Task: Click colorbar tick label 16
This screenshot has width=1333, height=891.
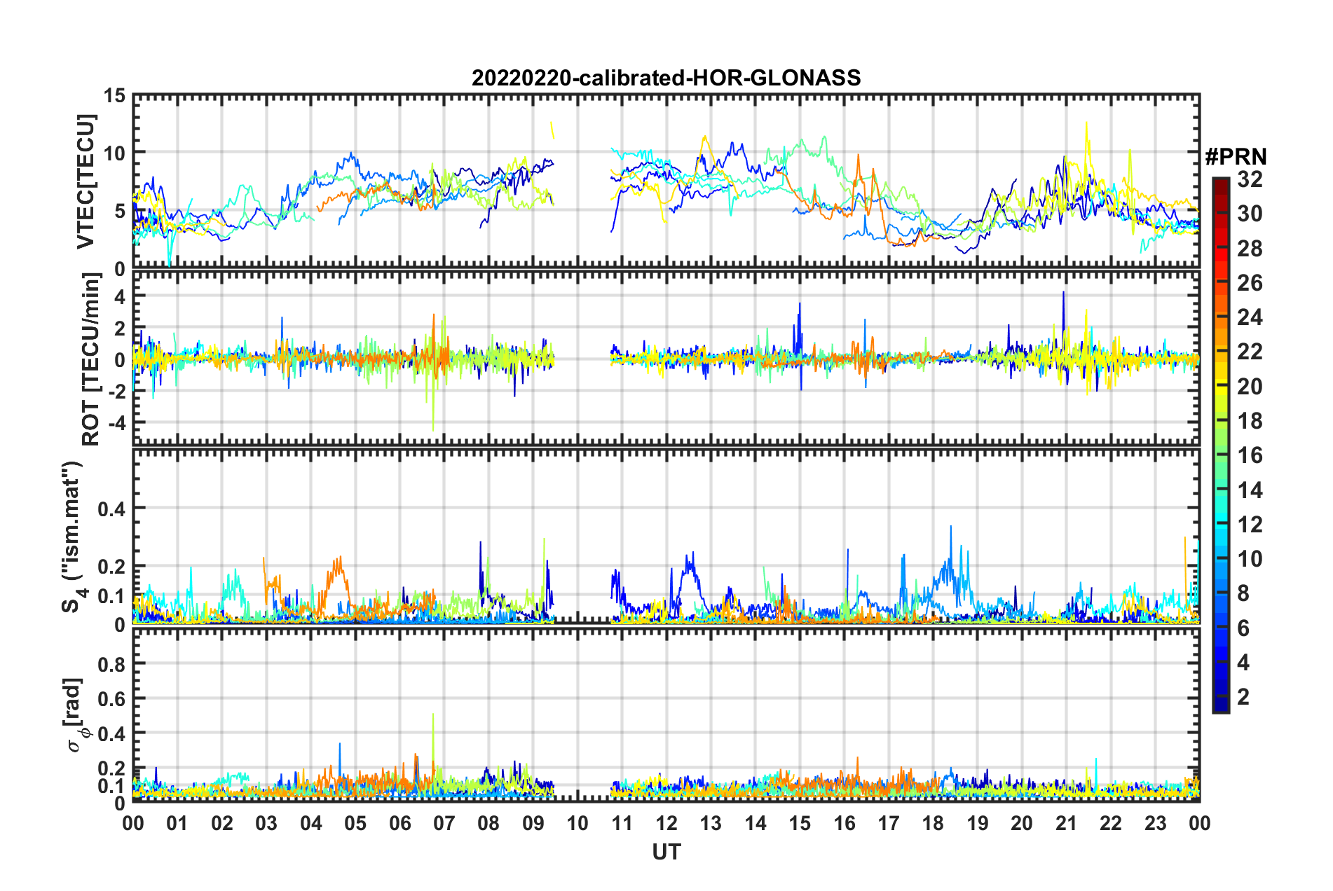Action: point(1250,455)
